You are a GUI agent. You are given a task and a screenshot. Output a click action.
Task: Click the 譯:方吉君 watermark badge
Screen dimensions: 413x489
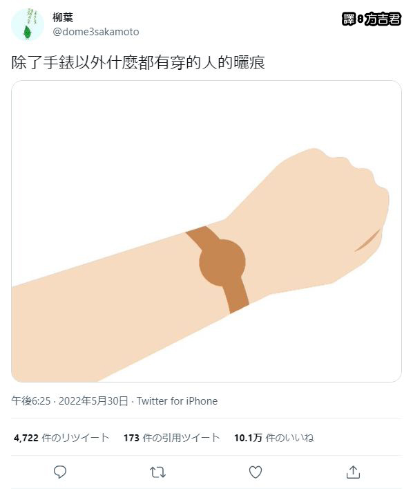pos(372,19)
